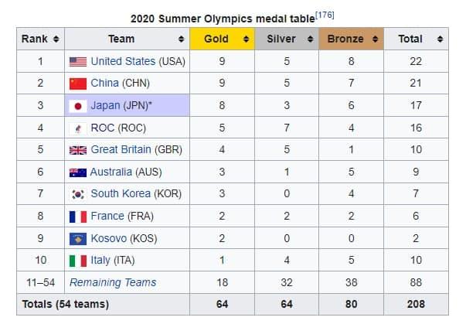The width and height of the screenshot is (466, 331).
Task: Click the China flag icon
Action: pyautogui.click(x=78, y=84)
